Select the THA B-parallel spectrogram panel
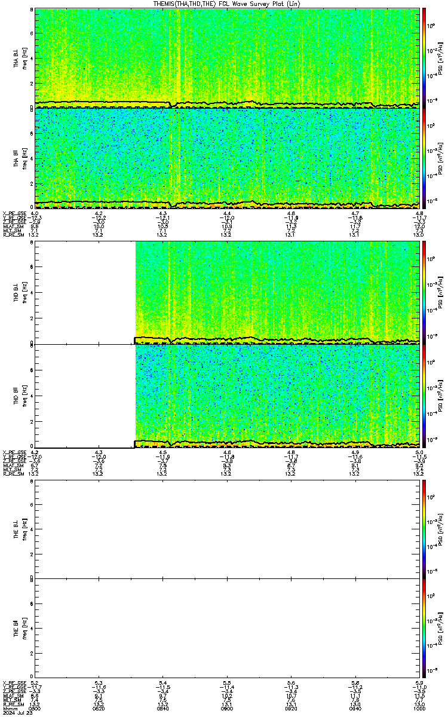Viewport: 448px width, 717px height. [x=226, y=158]
